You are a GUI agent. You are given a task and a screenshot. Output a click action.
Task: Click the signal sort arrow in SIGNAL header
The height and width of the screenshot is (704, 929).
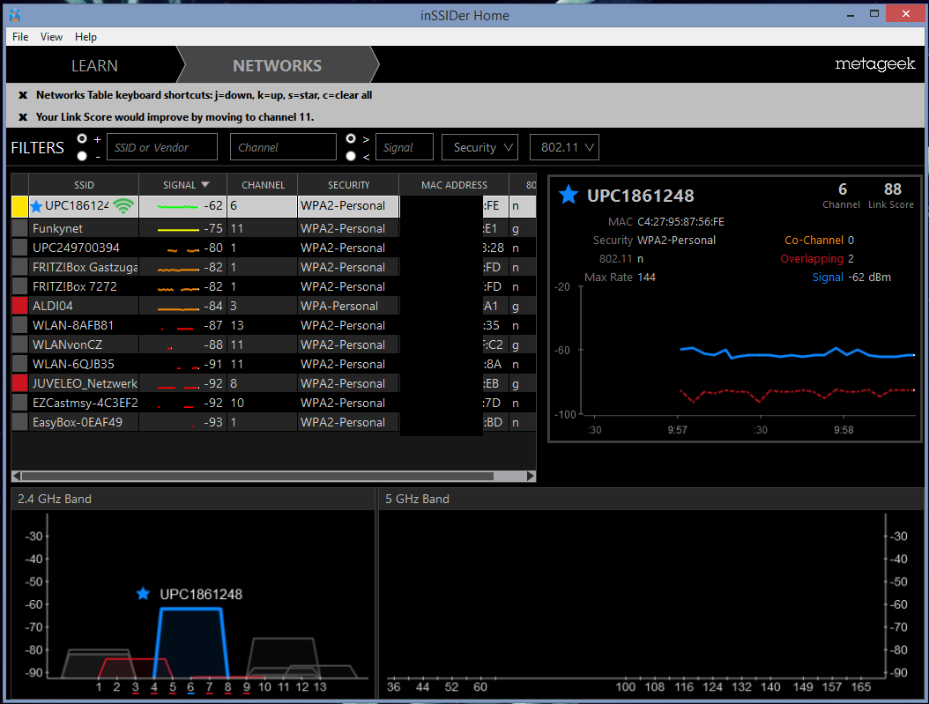(x=205, y=185)
